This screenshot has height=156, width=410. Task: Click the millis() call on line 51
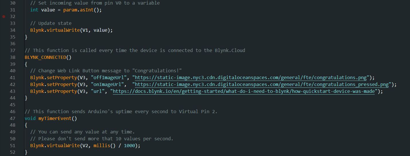click(105, 146)
